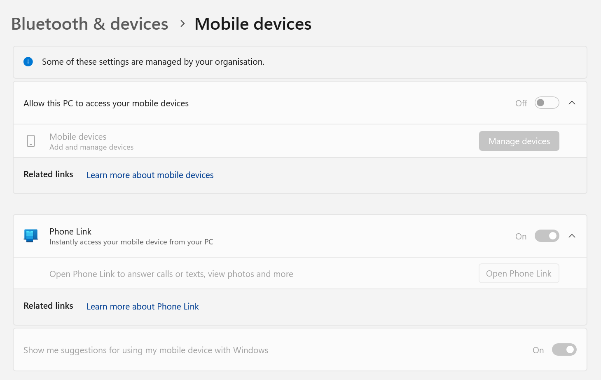Collapse the Allow this PC section chevron
Viewport: 601px width, 380px height.
pyautogui.click(x=572, y=103)
